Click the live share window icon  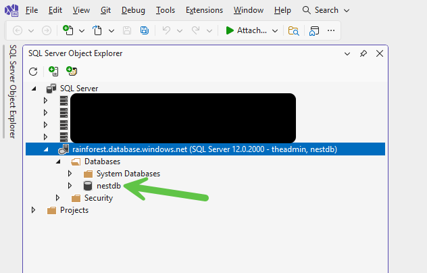[314, 30]
